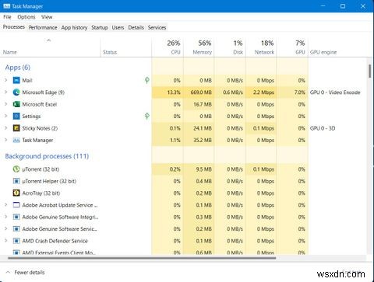Image resolution: width=374 pixels, height=282 pixels.
Task: Click the horizontal scrollbar thumb
Action: pos(142,258)
